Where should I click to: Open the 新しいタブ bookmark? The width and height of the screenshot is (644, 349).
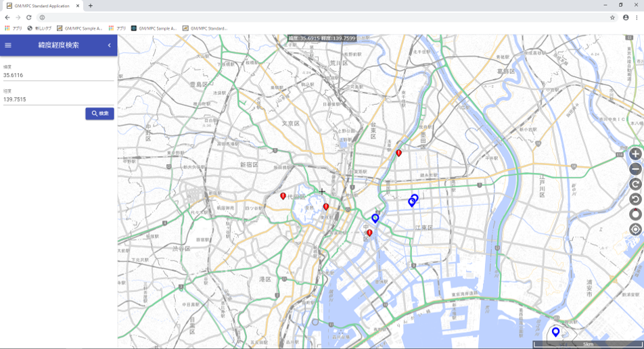[40, 28]
